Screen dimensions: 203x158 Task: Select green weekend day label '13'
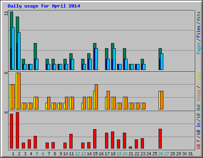[83, 154]
